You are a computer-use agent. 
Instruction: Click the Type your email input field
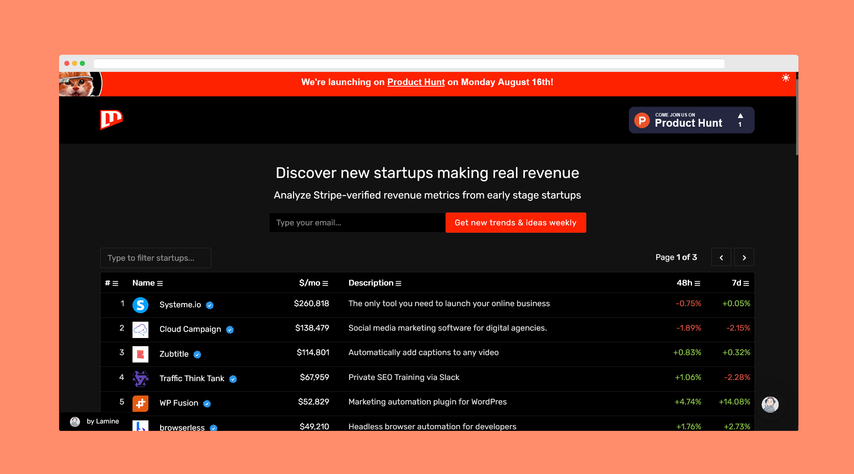pos(357,222)
